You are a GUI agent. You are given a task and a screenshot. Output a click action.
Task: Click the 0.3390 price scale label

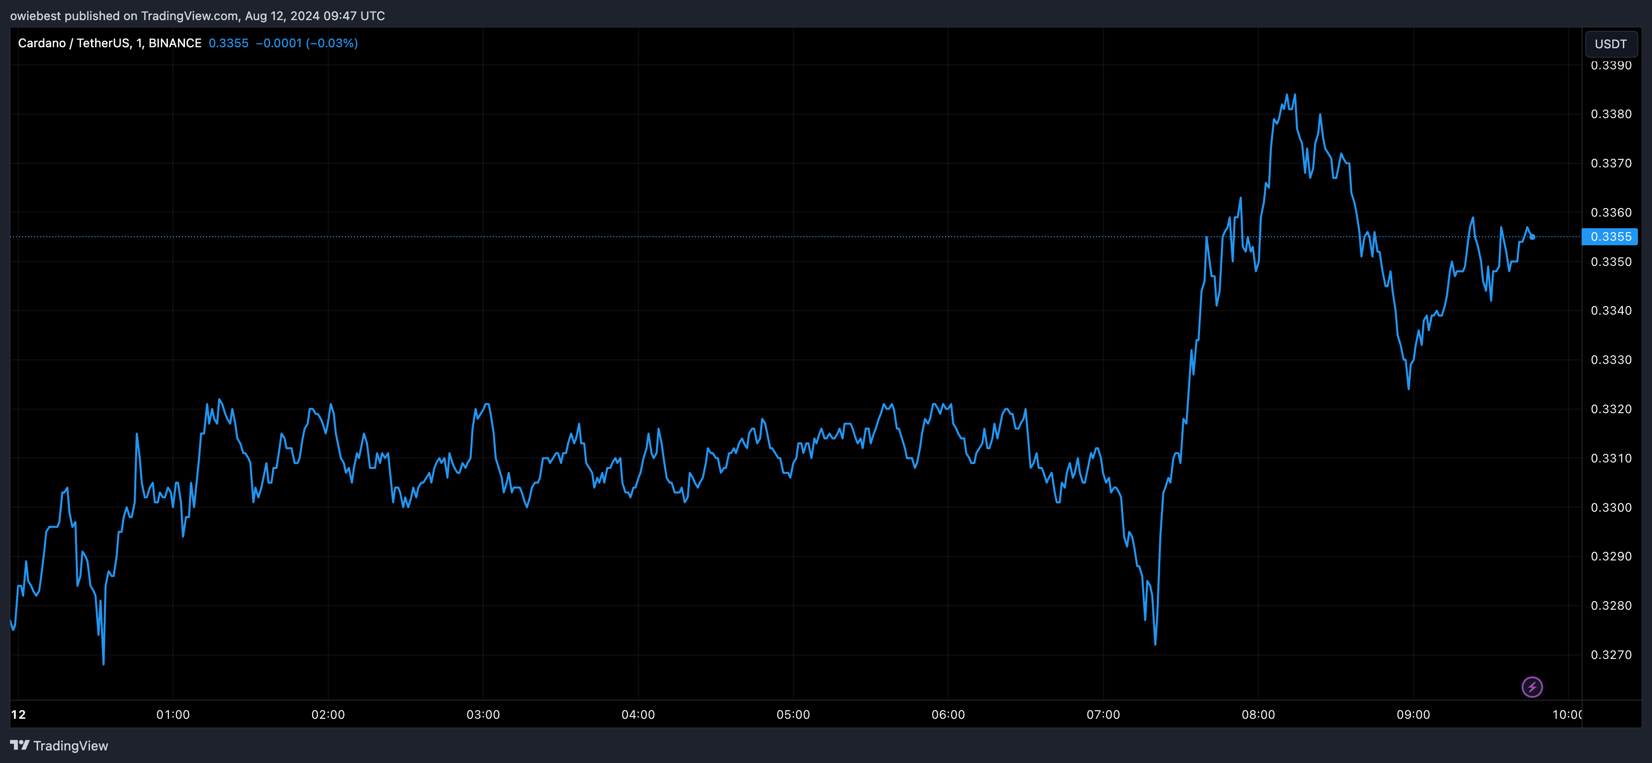coord(1611,65)
